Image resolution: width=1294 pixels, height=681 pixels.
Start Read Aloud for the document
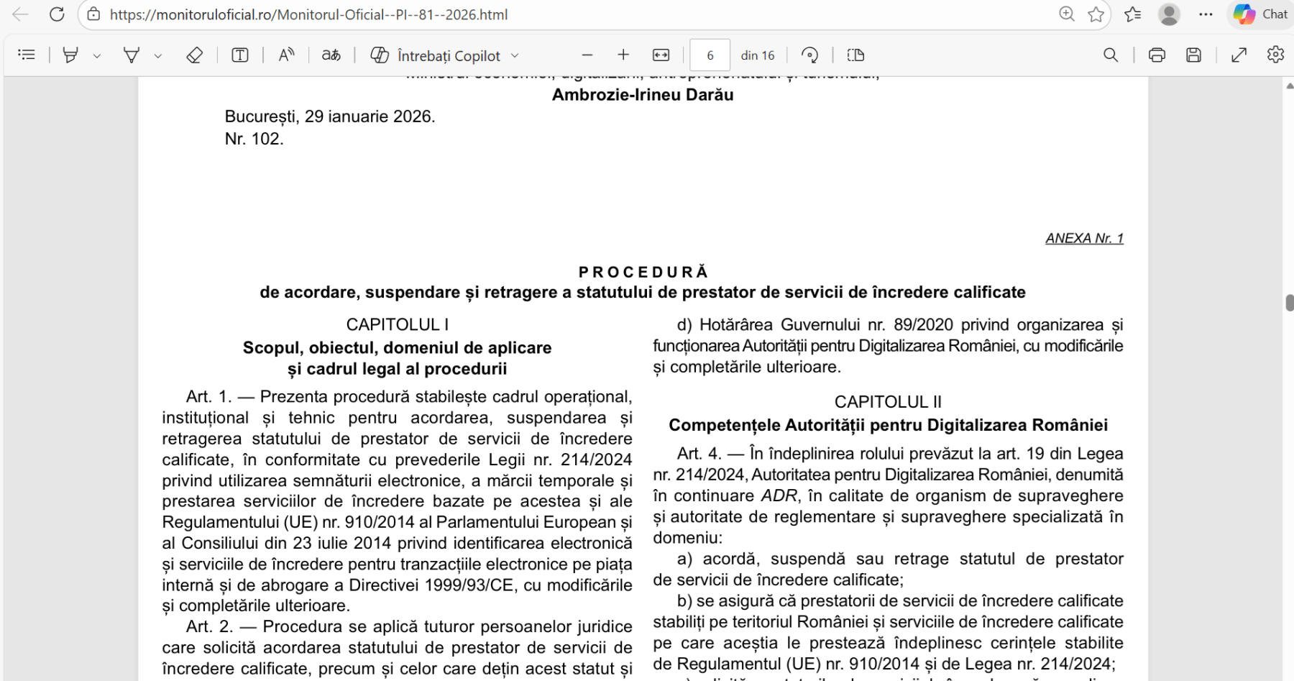285,54
